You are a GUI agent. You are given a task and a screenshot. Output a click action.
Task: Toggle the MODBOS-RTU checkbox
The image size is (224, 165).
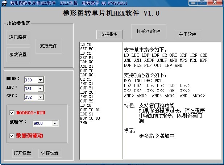12,113
